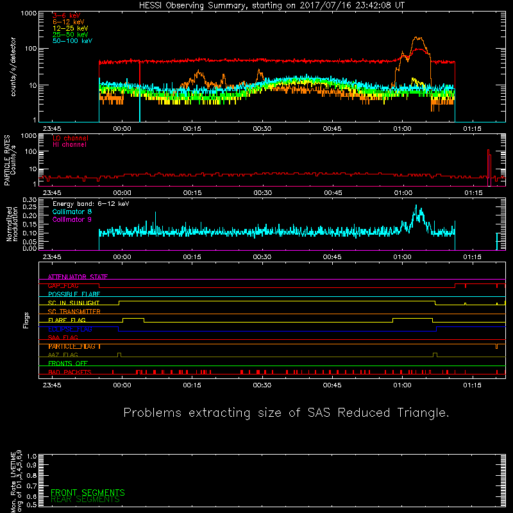Click the BAD_PACKETS flag label
513x513 pixels.
70,372
